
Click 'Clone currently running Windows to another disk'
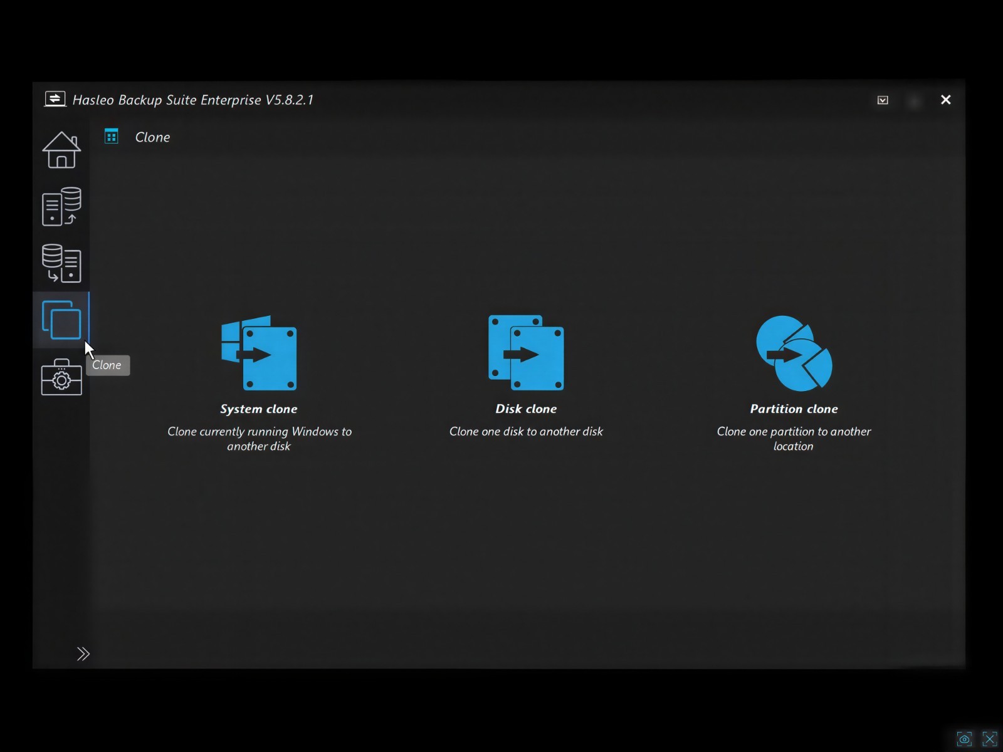pyautogui.click(x=259, y=439)
